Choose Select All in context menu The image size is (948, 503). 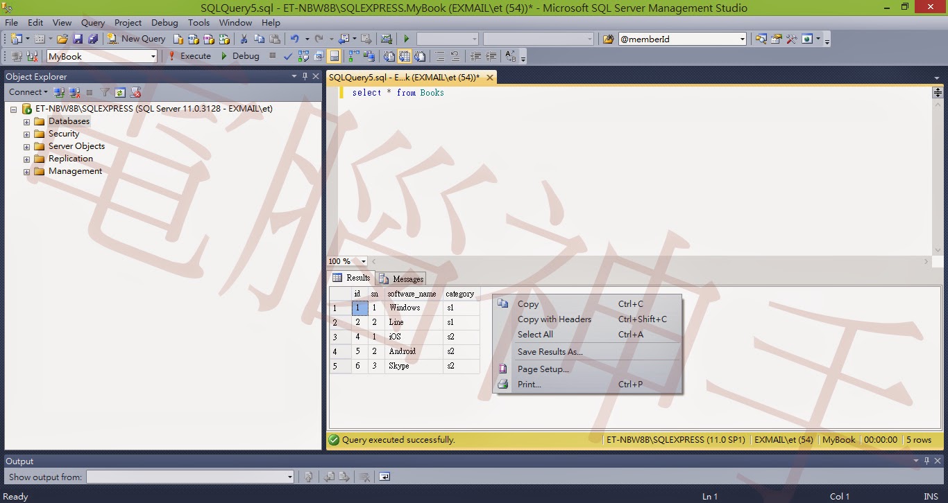click(587, 335)
